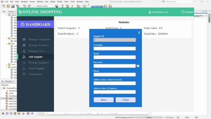Image resolution: width=211 pixels, height=119 pixels.
Task: Toggle first Navigator filter icon at bottom
Action: click(x=3, y=113)
